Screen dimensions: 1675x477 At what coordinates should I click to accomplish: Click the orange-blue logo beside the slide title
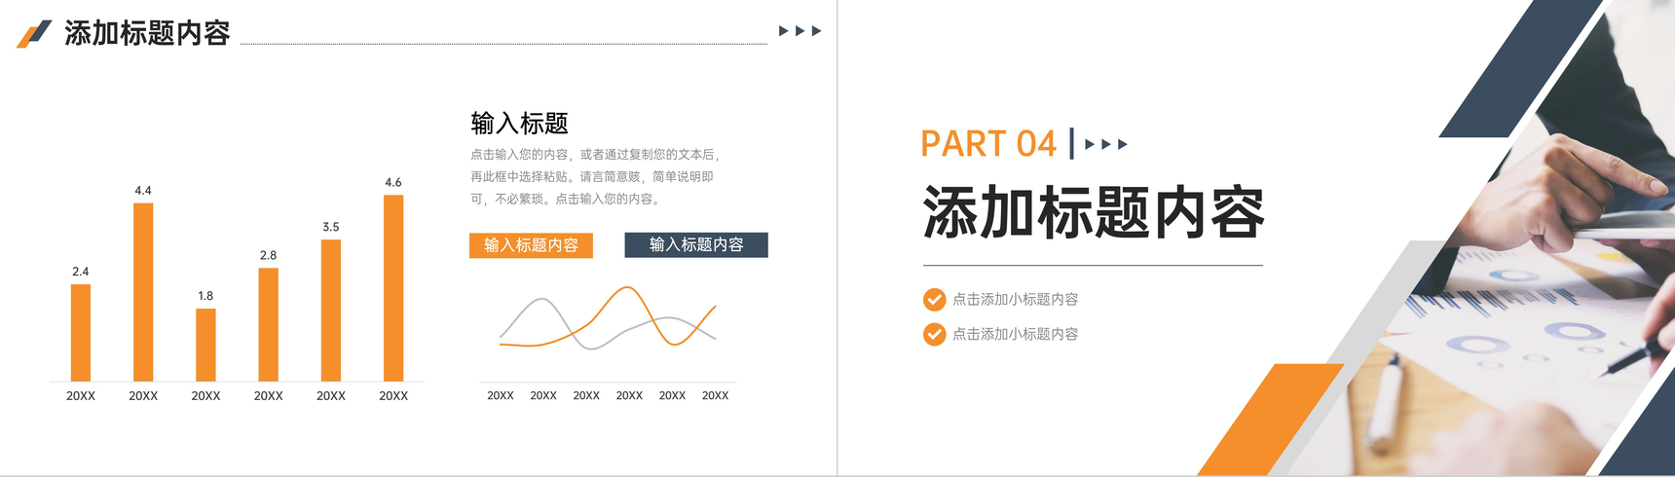tap(34, 34)
